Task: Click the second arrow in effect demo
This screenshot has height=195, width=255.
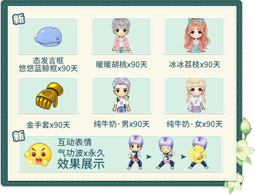Action: tap(183, 157)
